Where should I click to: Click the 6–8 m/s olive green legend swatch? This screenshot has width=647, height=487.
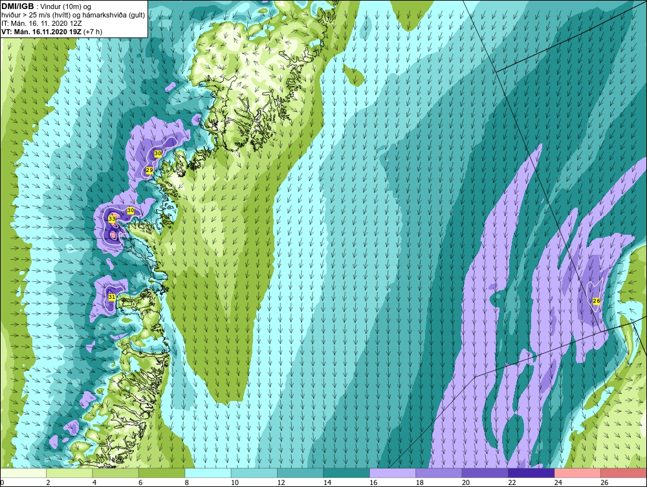162,473
